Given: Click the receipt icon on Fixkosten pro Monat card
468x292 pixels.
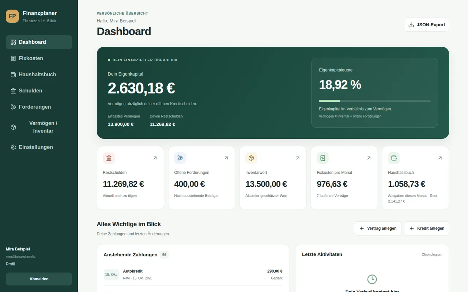Looking at the screenshot, I should tap(323, 158).
